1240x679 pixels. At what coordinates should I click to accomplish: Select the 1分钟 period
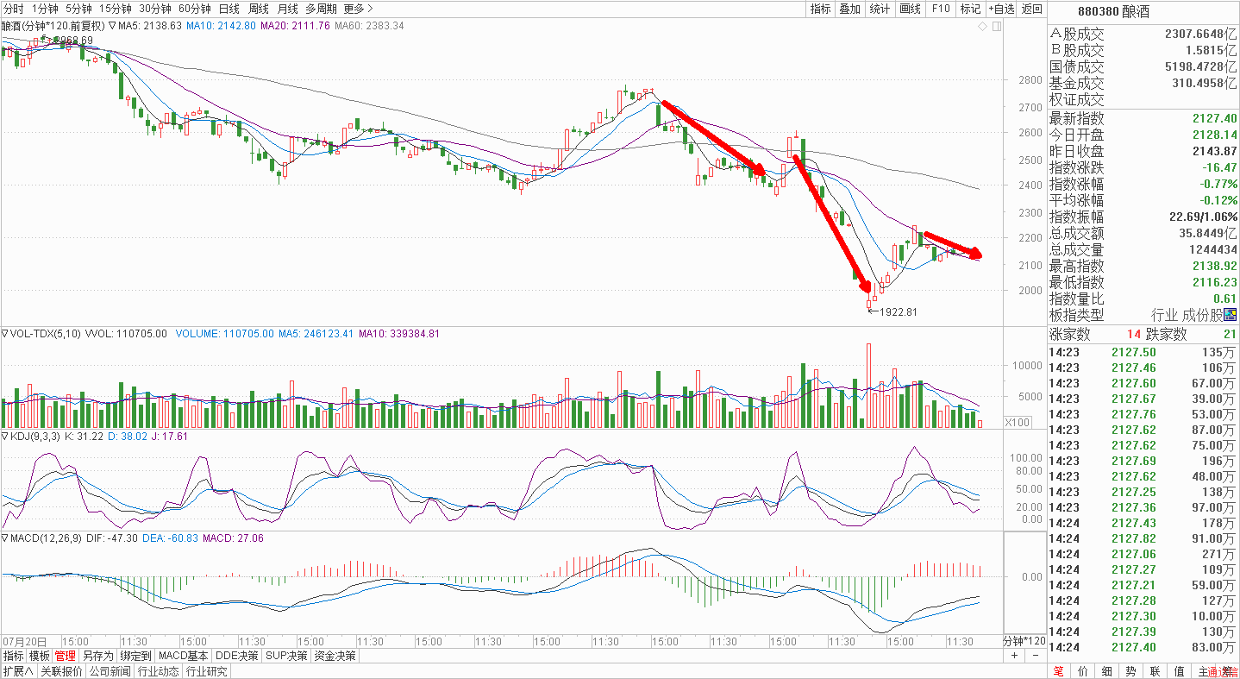[x=45, y=9]
